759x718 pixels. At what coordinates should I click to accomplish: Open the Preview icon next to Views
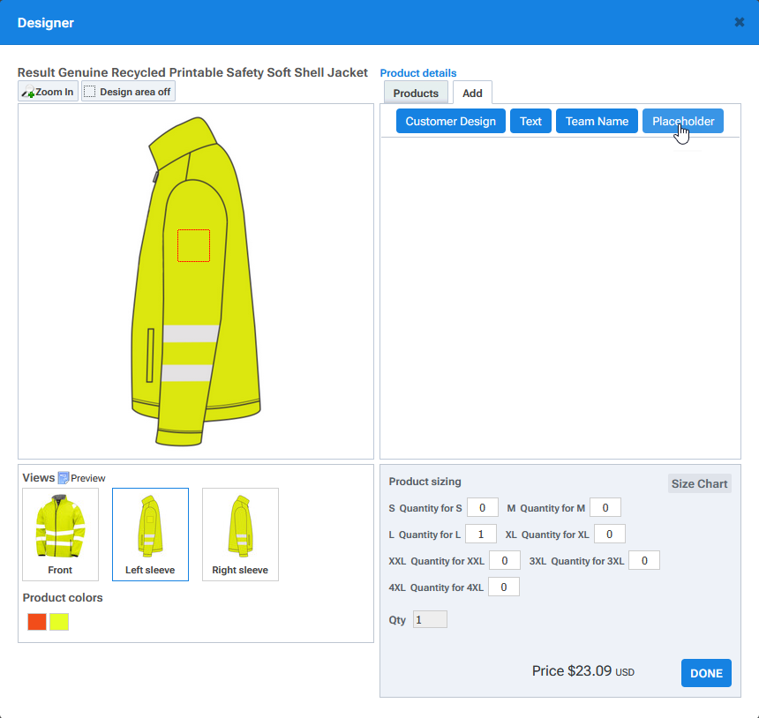point(64,478)
